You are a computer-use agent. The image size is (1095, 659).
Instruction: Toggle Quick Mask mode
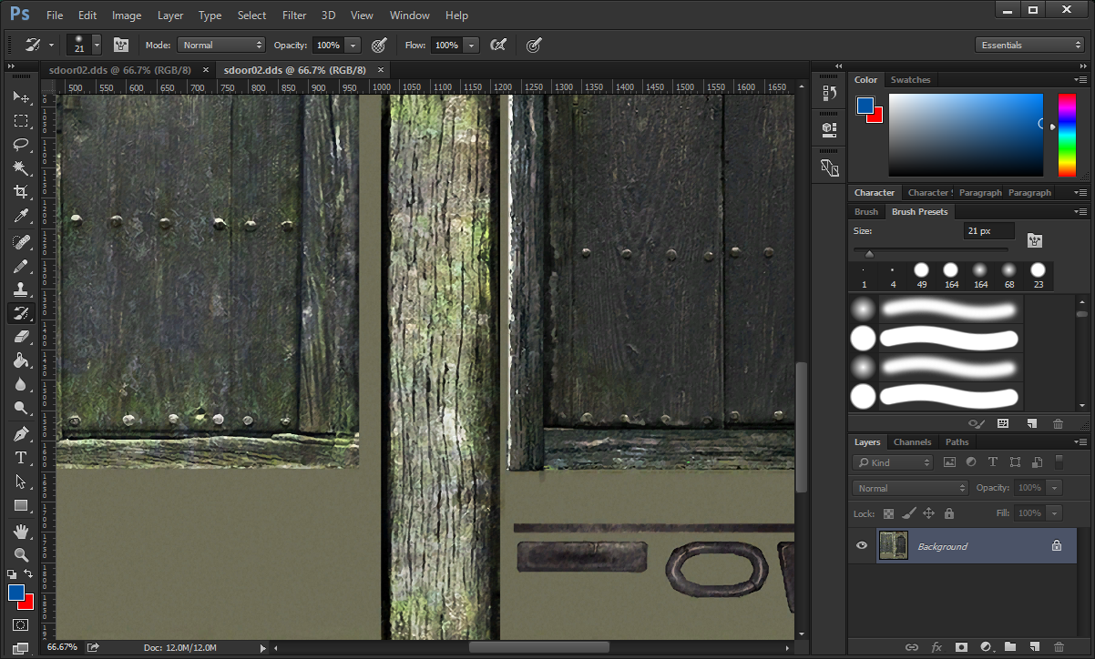[x=21, y=625]
